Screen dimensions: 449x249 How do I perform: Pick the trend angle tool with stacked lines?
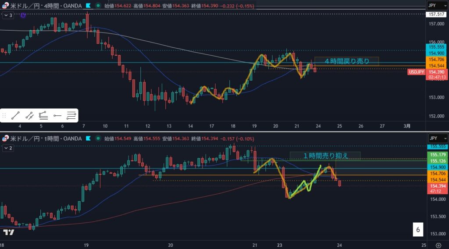(43, 116)
